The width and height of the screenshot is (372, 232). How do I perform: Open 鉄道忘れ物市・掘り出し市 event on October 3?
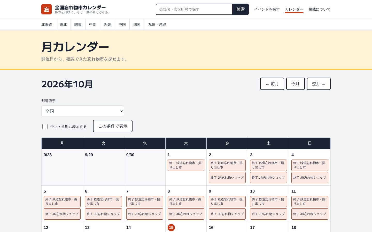click(x=268, y=165)
